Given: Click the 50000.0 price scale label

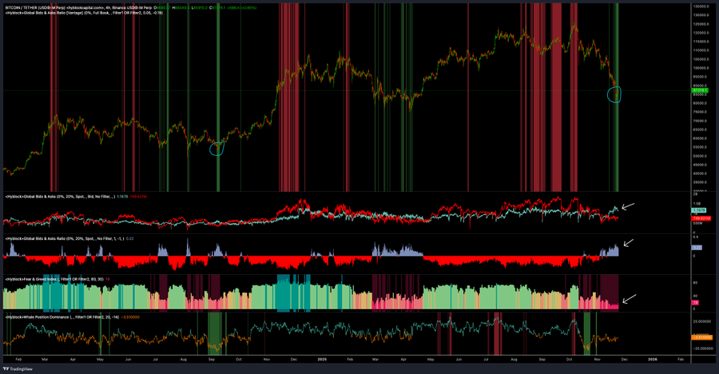Looking at the screenshot, I should click(701, 156).
